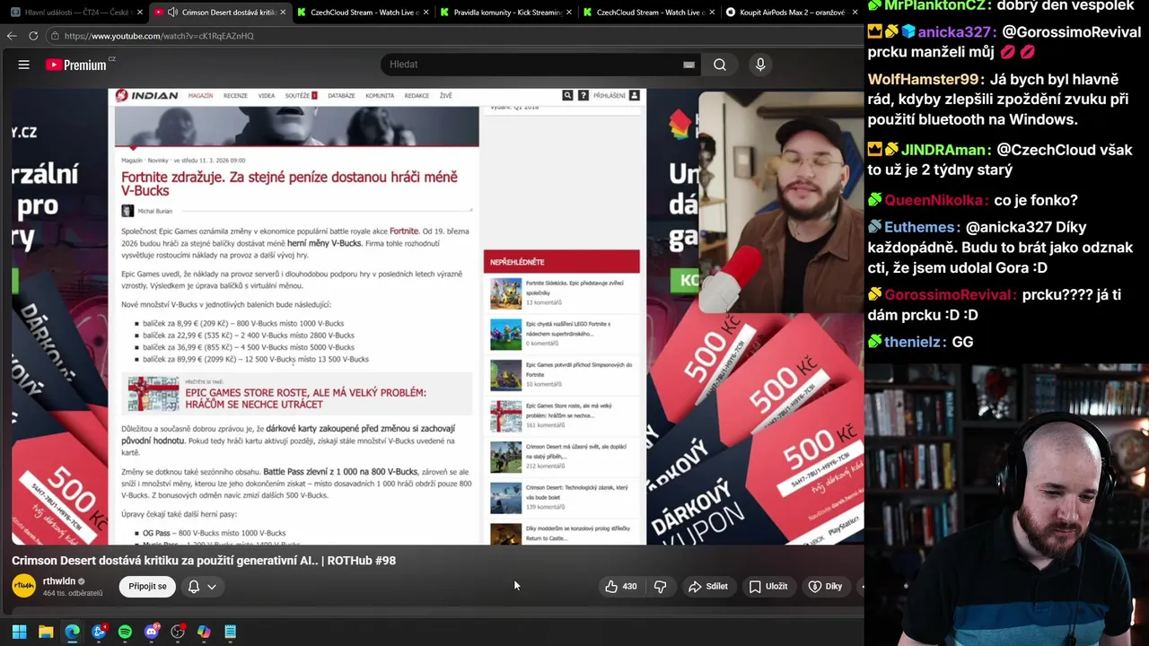The height and width of the screenshot is (646, 1149).
Task: Send thanks with the Díky button
Action: [825, 586]
